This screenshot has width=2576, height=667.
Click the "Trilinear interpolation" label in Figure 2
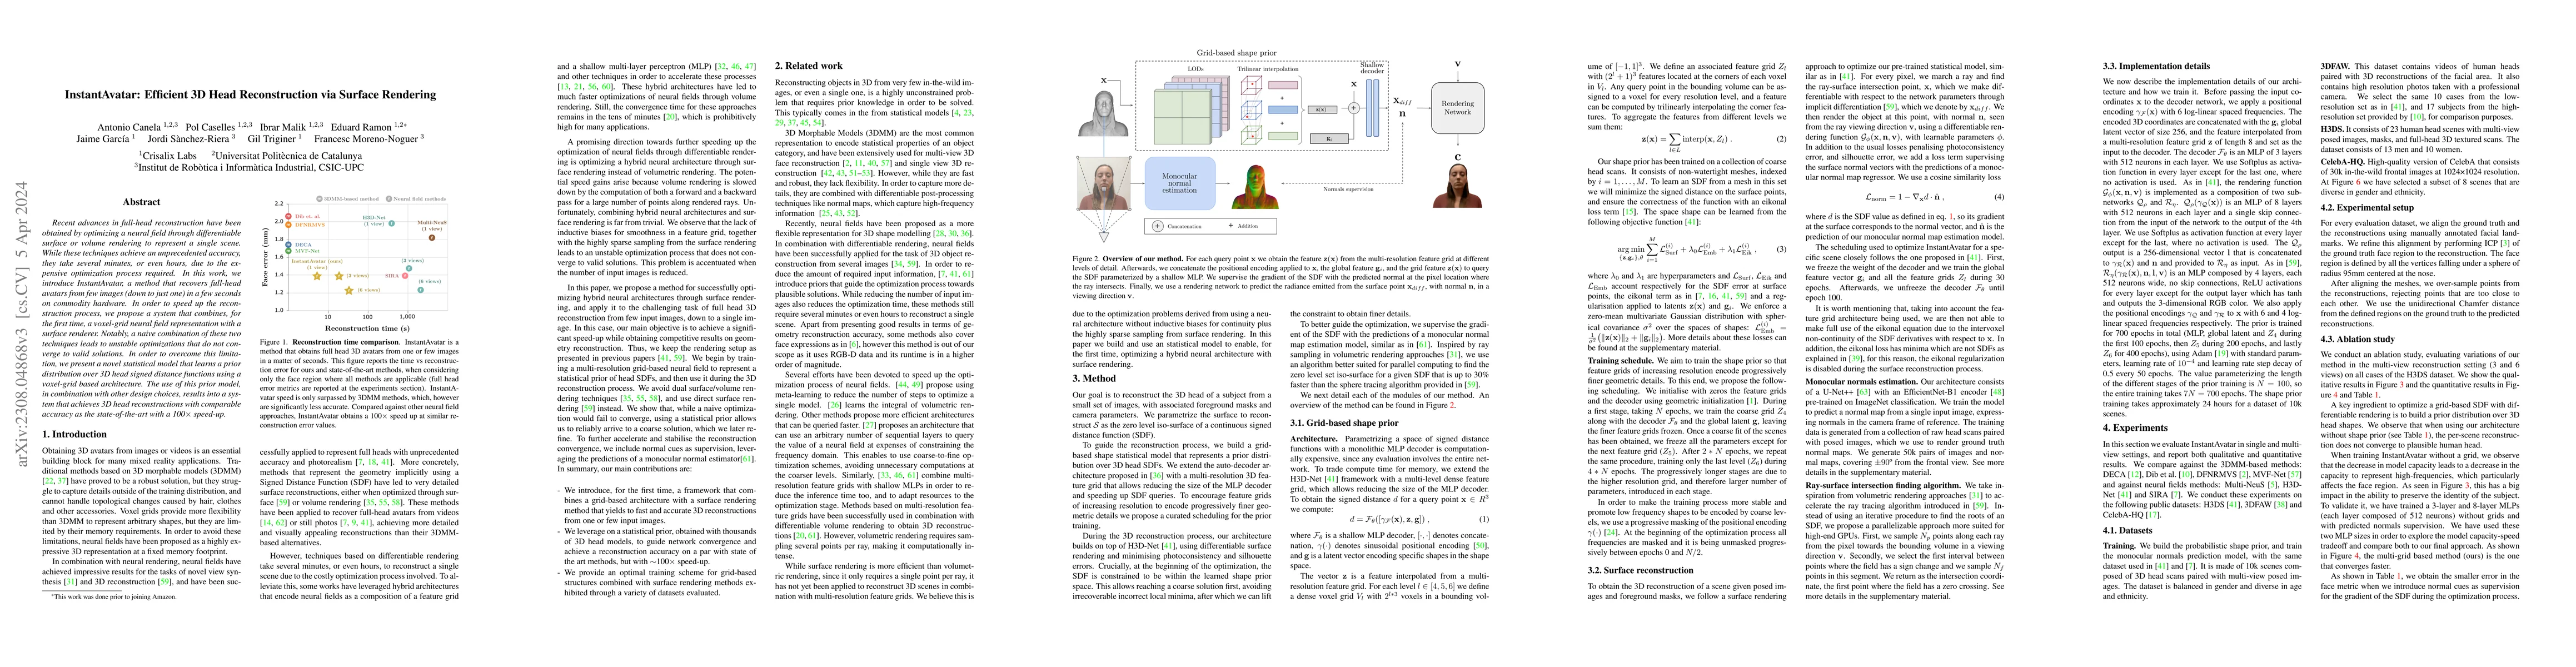[1268, 70]
